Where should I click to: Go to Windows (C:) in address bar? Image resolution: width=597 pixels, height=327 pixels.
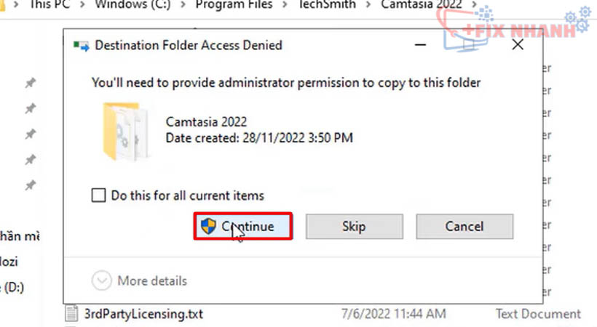(x=133, y=4)
